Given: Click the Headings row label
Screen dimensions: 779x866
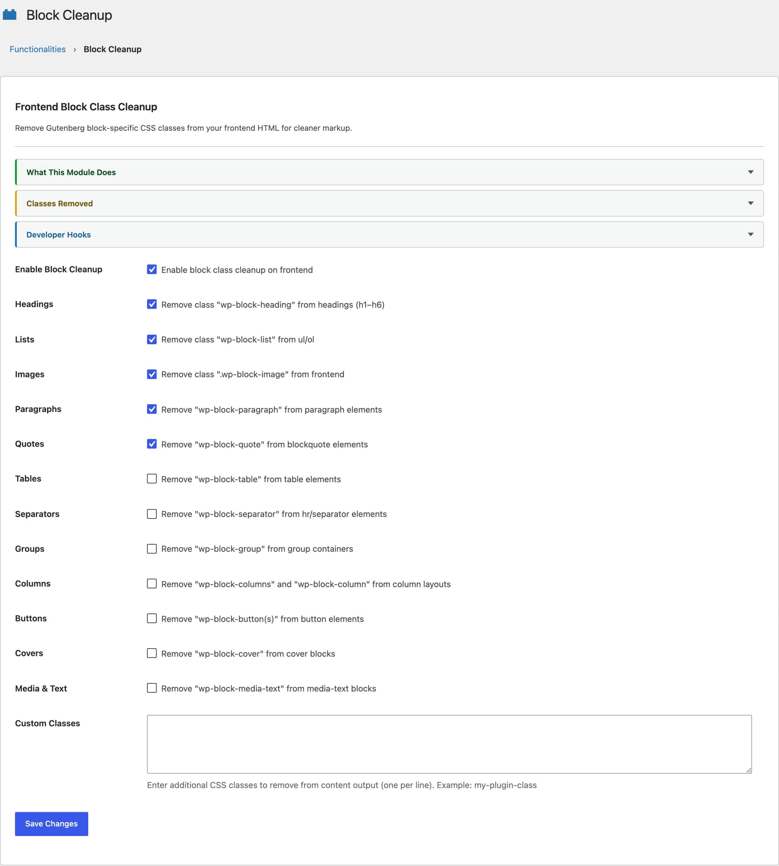Looking at the screenshot, I should coord(34,304).
